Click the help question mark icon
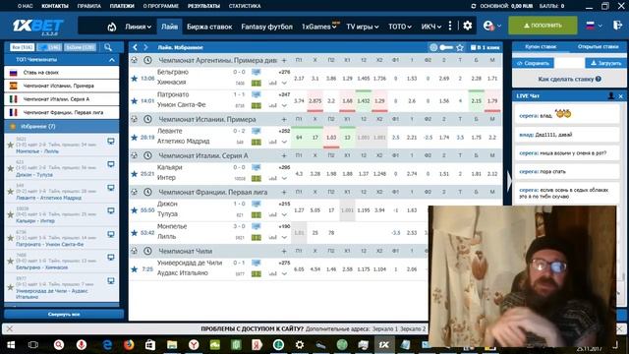 point(599,79)
